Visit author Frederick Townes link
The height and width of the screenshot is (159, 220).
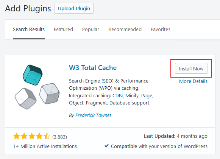(x=93, y=115)
